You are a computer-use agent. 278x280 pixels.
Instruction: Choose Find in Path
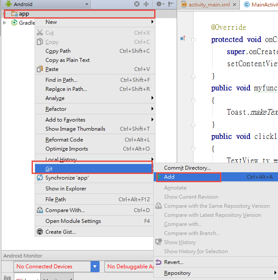[95, 80]
